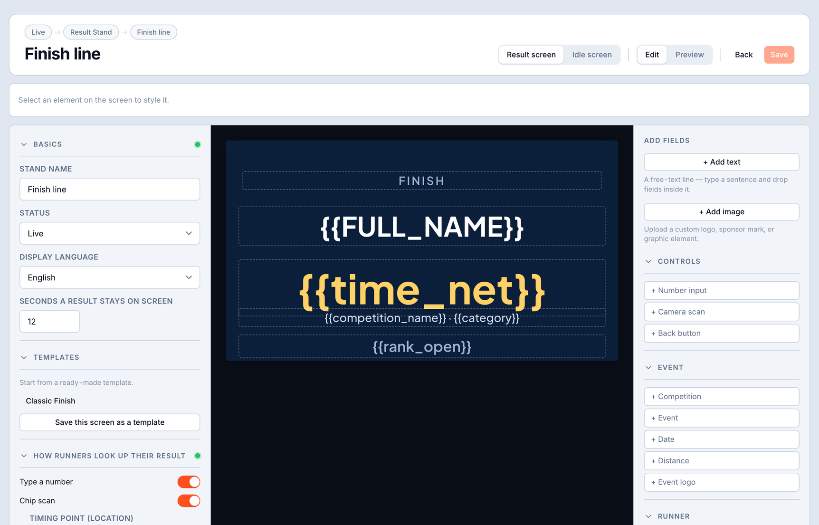The width and height of the screenshot is (819, 525).
Task: Add the Date field
Action: [722, 439]
